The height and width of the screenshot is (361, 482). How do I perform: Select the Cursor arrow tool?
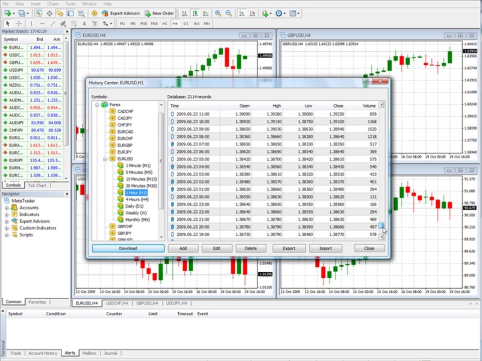(8, 24)
